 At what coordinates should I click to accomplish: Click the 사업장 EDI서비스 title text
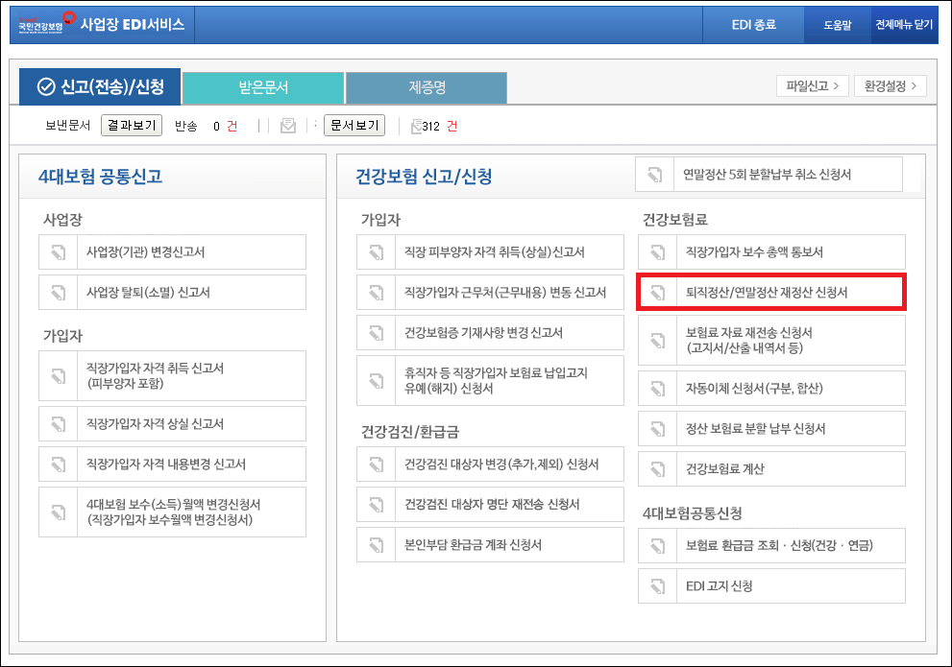point(133,24)
